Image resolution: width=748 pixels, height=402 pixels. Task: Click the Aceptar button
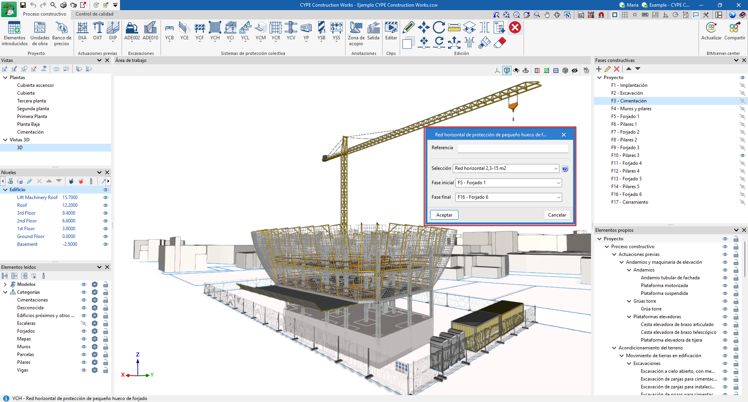point(444,215)
